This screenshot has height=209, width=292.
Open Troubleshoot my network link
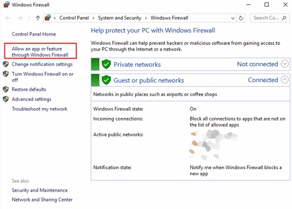39,109
